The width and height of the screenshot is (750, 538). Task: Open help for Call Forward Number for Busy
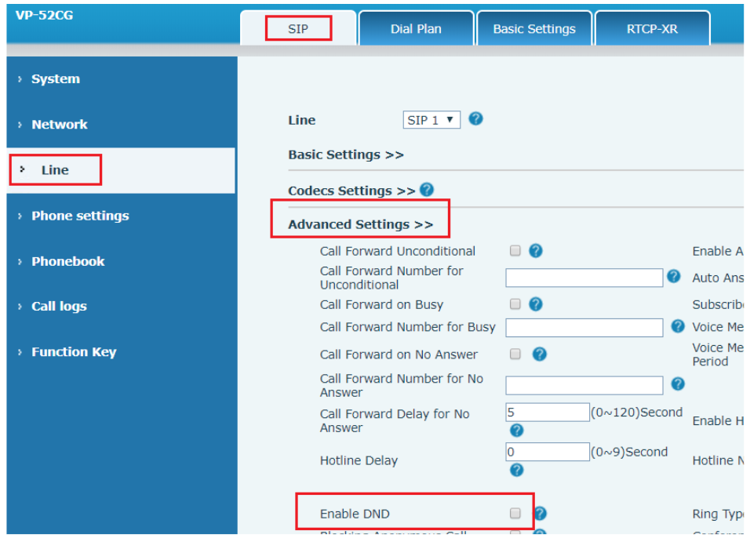point(678,326)
